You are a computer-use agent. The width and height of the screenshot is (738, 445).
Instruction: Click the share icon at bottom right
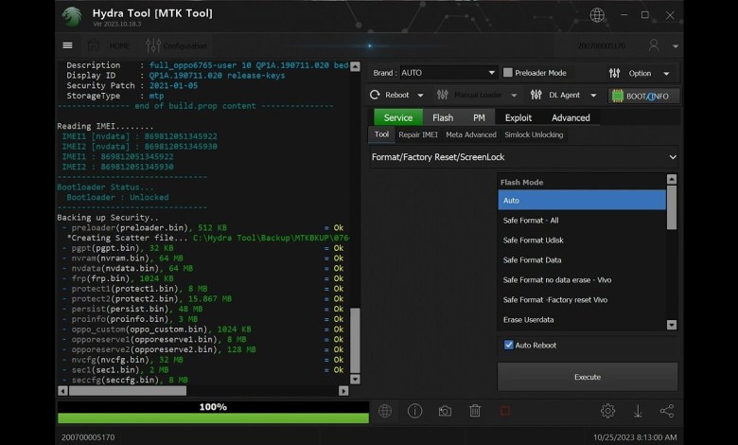(667, 411)
